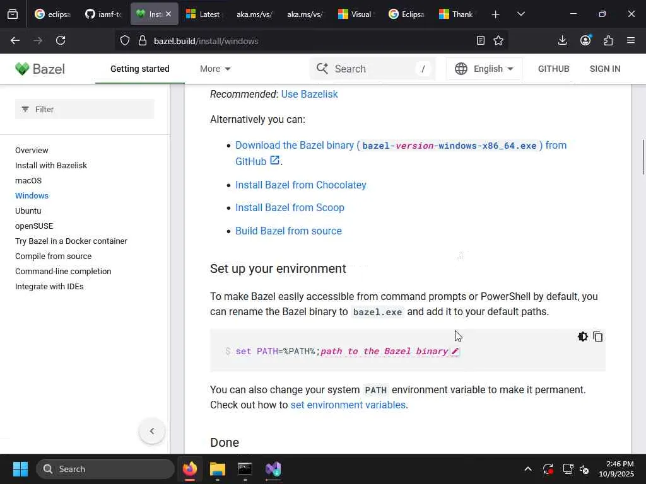Open Firefox View icon
The width and height of the screenshot is (646, 484).
click(x=13, y=14)
